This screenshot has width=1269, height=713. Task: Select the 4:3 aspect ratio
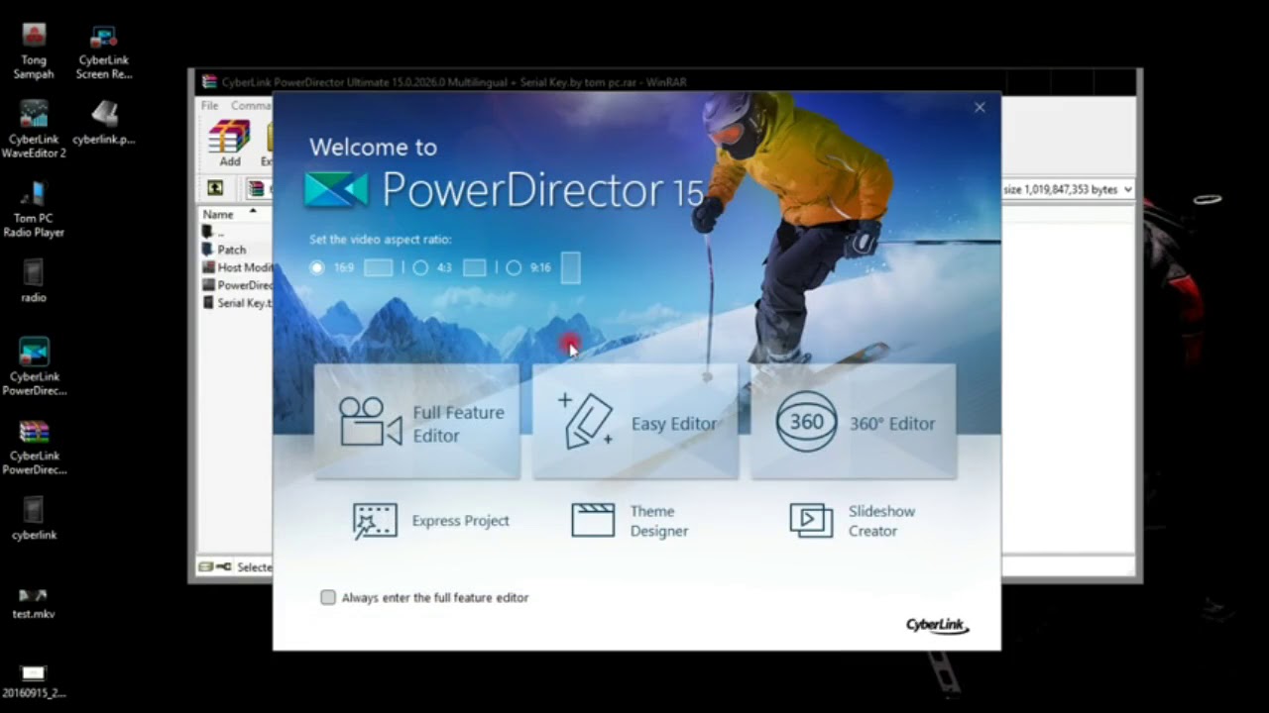tap(420, 267)
